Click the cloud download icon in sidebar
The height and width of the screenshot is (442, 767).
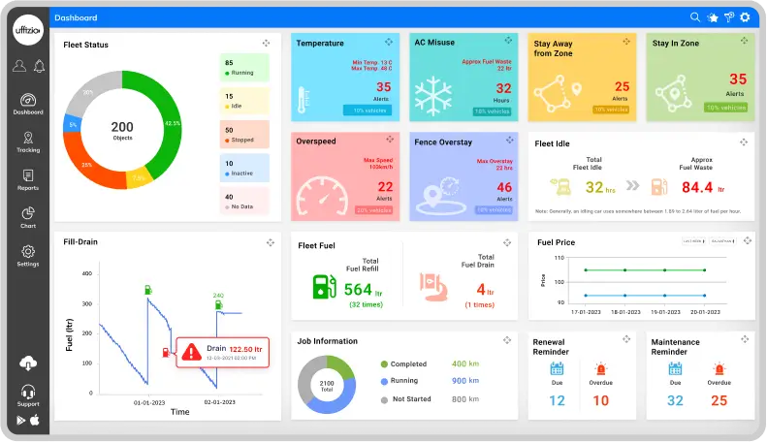point(28,363)
